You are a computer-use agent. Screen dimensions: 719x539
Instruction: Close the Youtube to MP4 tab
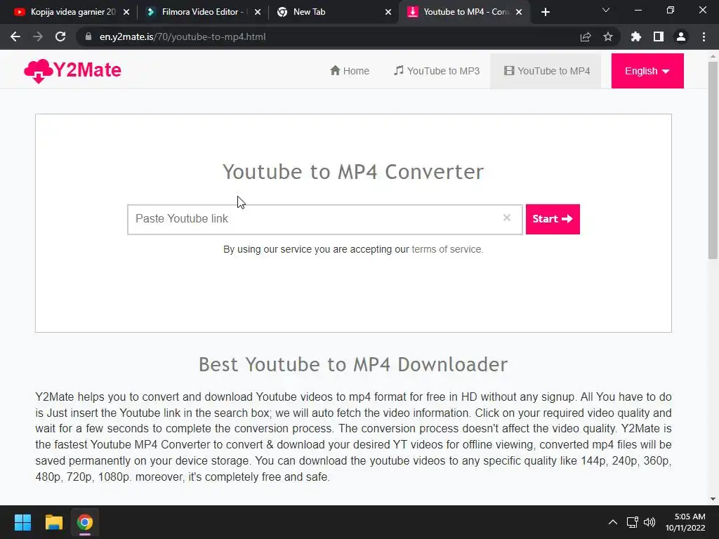pos(519,12)
